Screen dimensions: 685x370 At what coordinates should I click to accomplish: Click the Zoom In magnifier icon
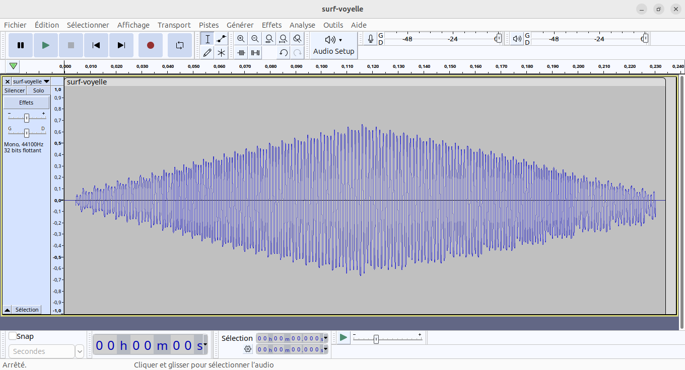click(241, 39)
